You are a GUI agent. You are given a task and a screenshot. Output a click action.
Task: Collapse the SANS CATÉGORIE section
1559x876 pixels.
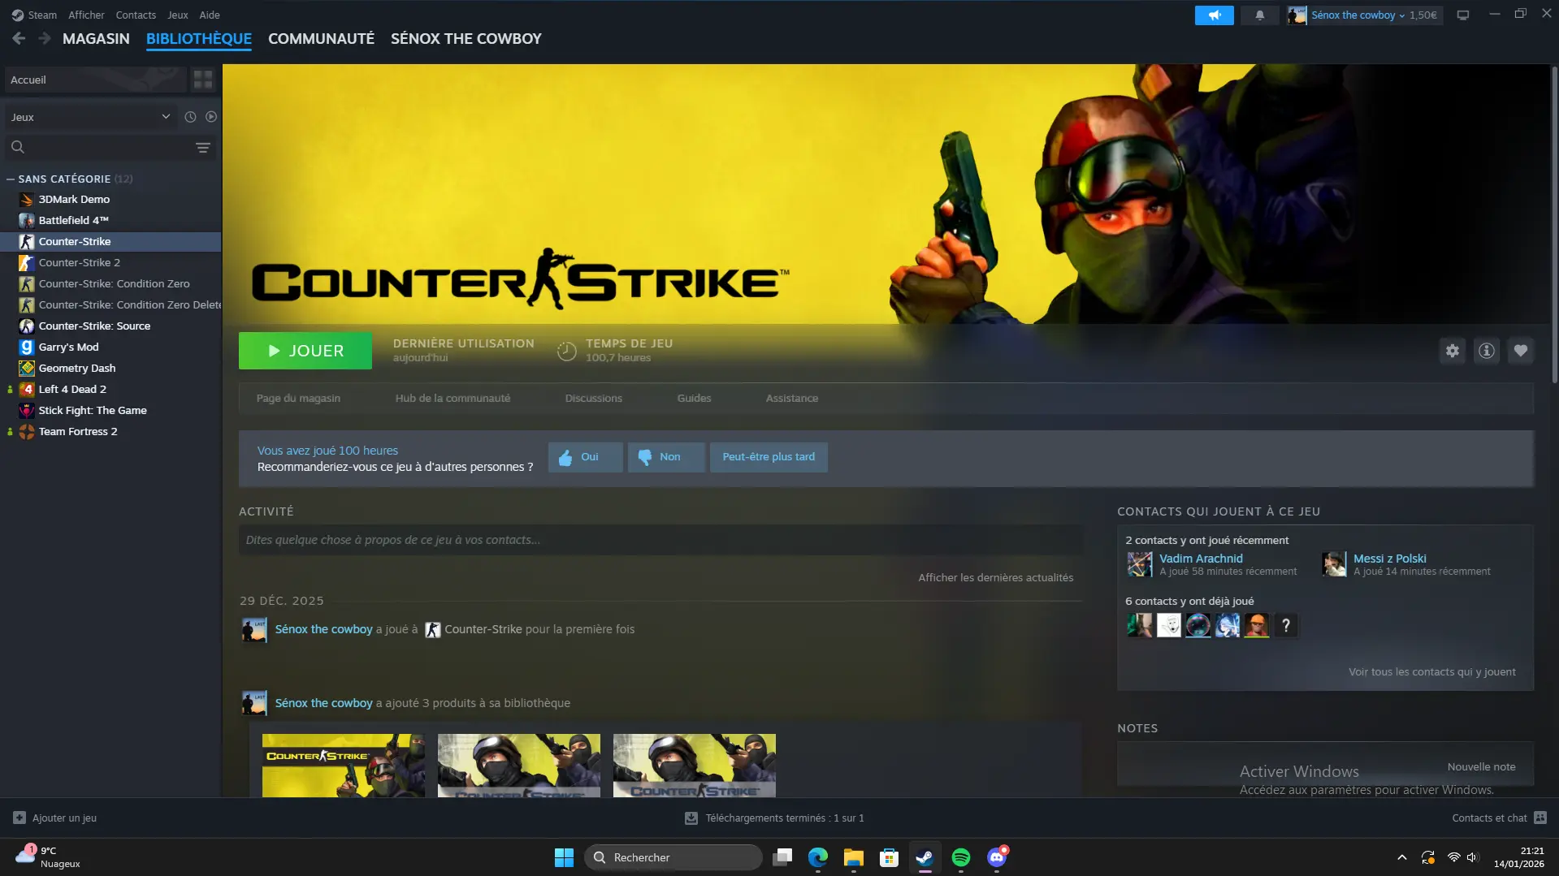tap(11, 179)
